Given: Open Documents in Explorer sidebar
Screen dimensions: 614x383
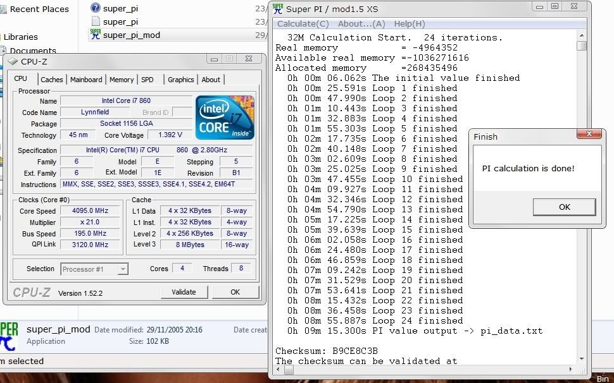Looking at the screenshot, I should tap(33, 51).
